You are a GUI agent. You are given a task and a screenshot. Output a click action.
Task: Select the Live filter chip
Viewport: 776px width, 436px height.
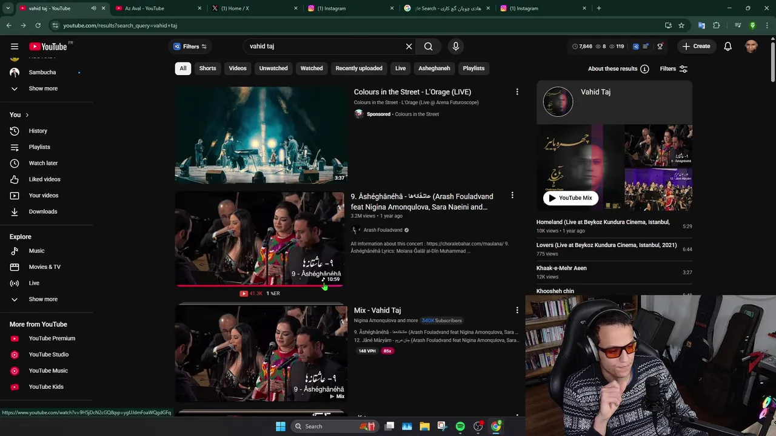[x=401, y=68]
